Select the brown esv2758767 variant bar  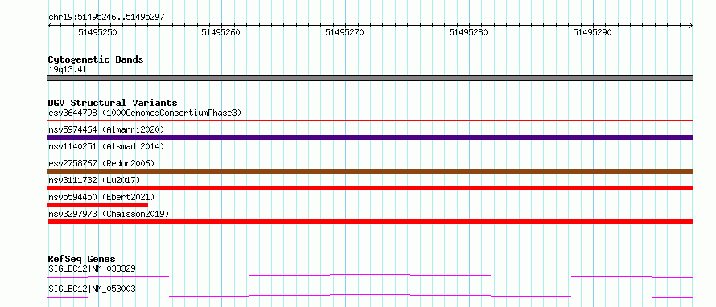370,171
